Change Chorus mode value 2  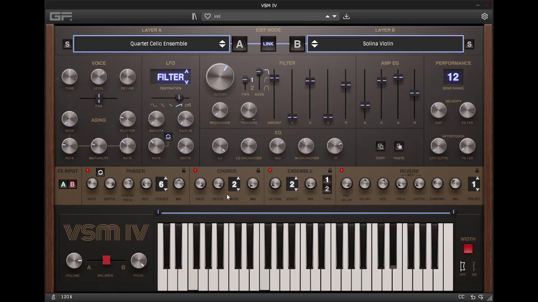235,184
